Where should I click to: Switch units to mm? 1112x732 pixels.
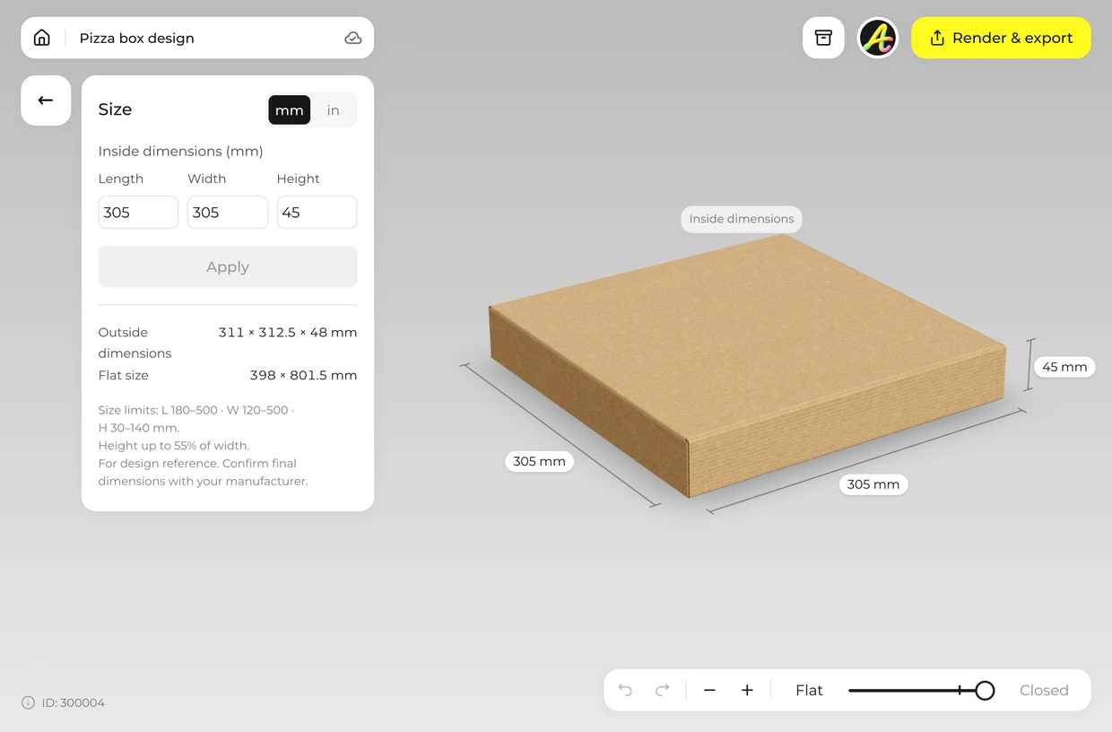(289, 110)
